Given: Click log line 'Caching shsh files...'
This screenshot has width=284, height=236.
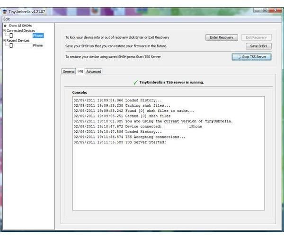Looking at the screenshot, I should 122,106.
